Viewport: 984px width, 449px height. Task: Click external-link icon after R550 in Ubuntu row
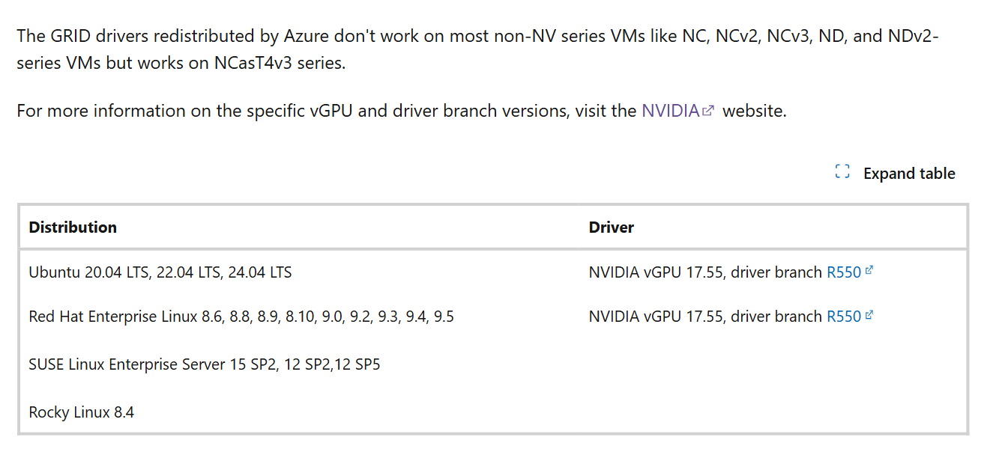point(869,272)
